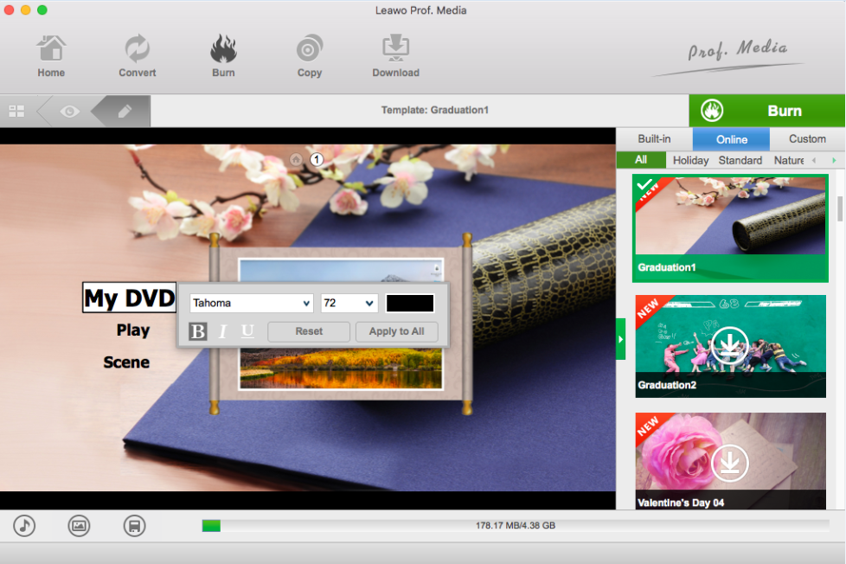
Task: Switch to the Online templates tab
Action: pos(731,139)
